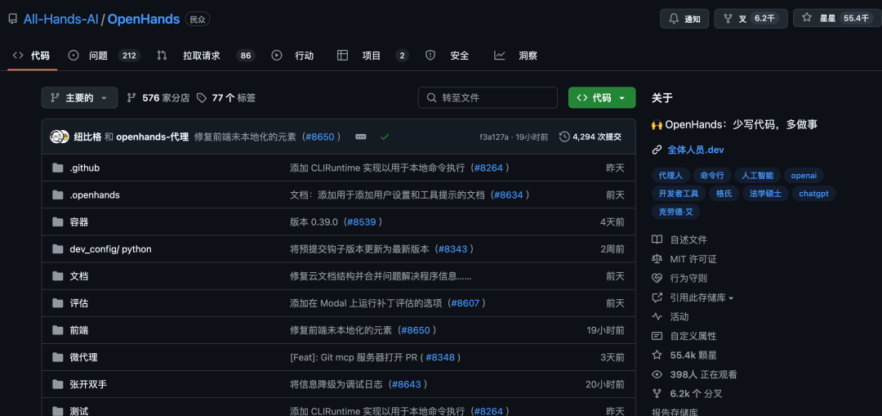882x416 pixels.
Task: Click the chatgpt topic tag
Action: [814, 194]
